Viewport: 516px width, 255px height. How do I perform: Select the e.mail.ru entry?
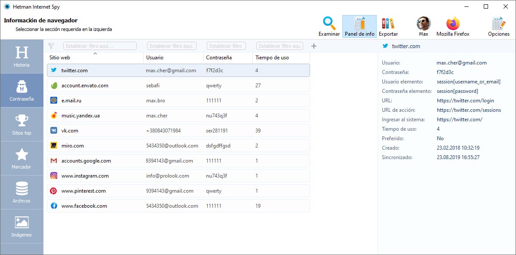pyautogui.click(x=178, y=101)
